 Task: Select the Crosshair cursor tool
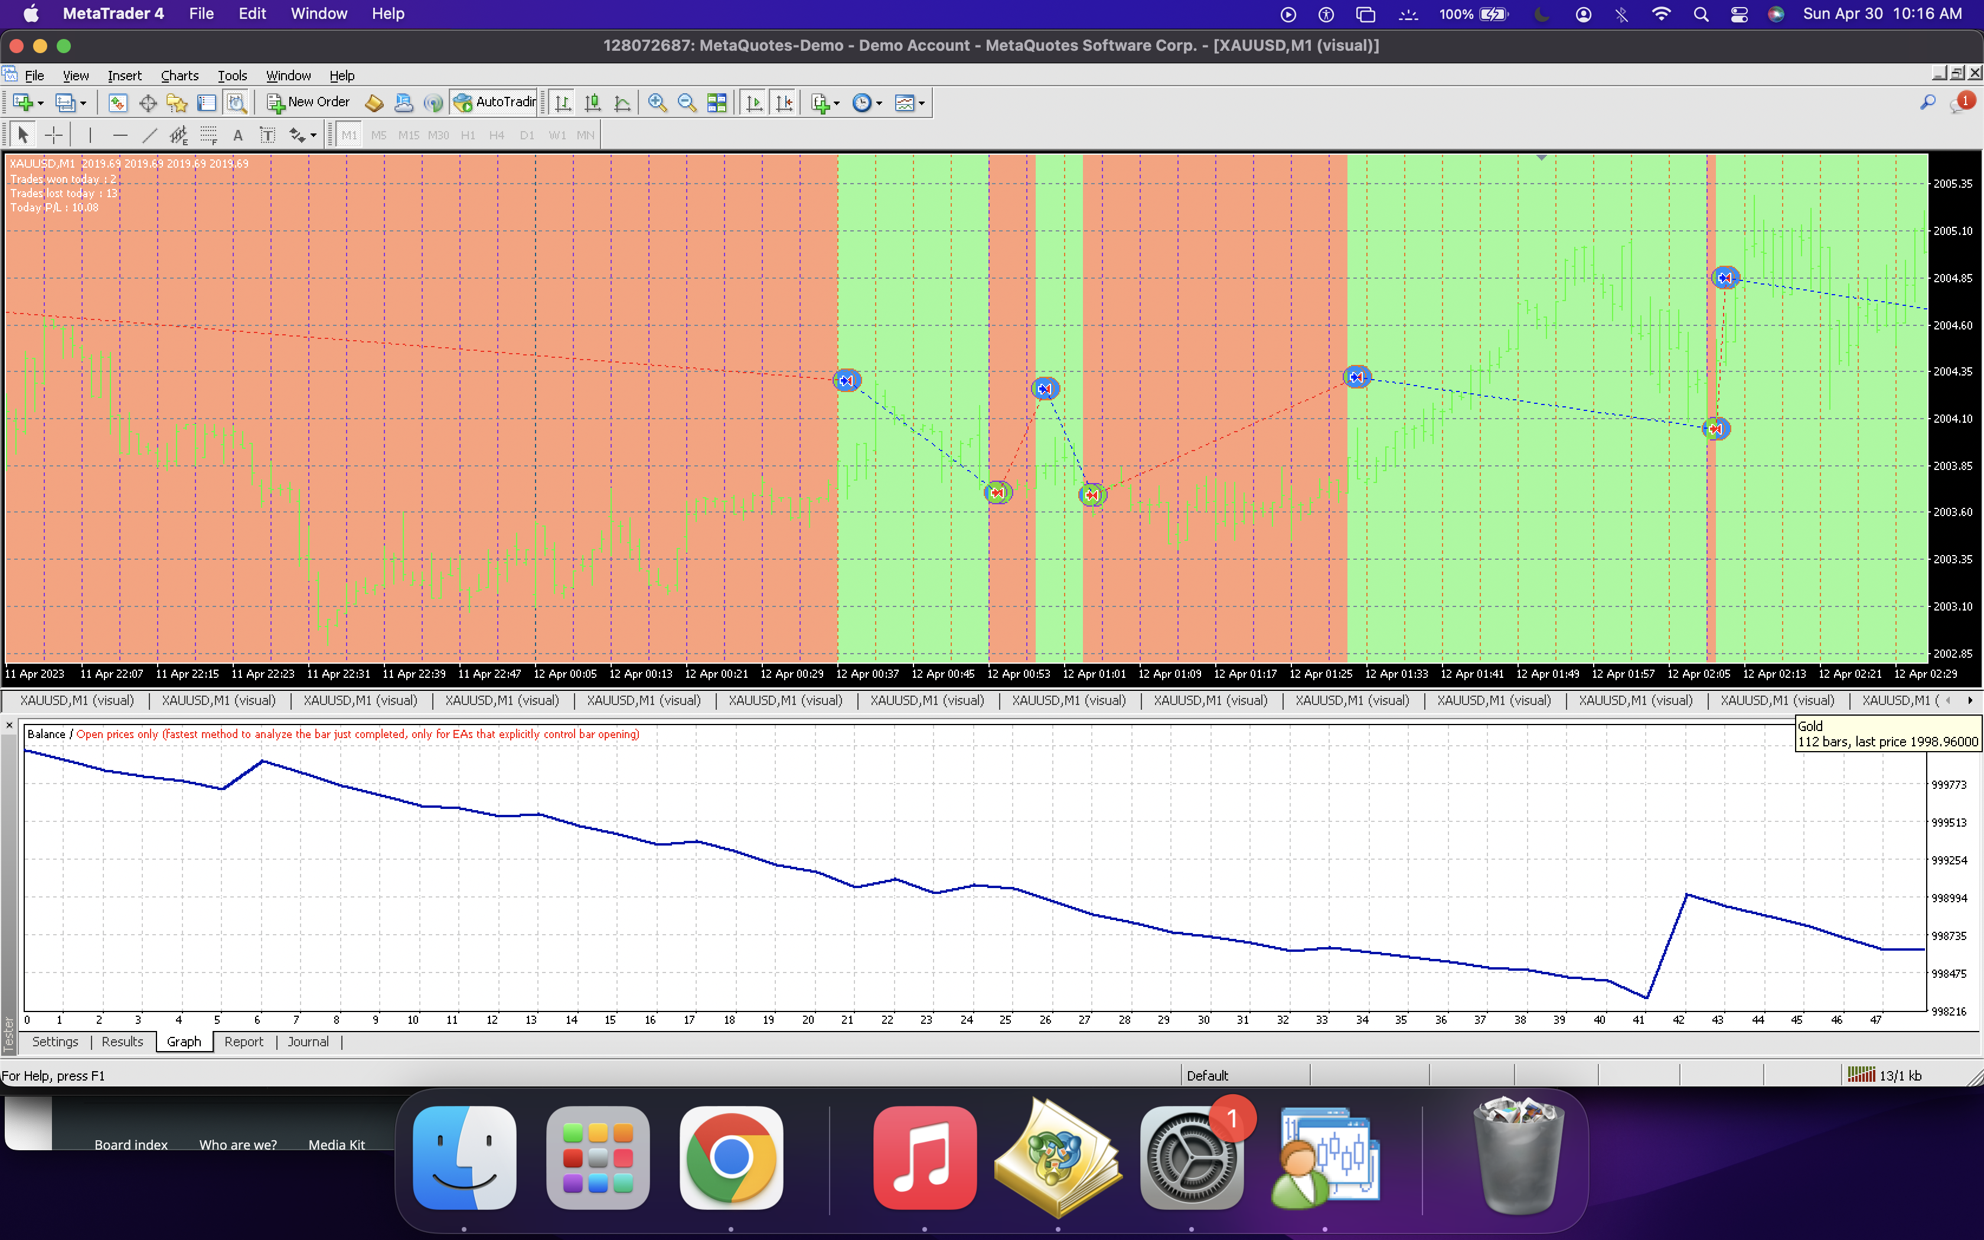pyautogui.click(x=53, y=135)
